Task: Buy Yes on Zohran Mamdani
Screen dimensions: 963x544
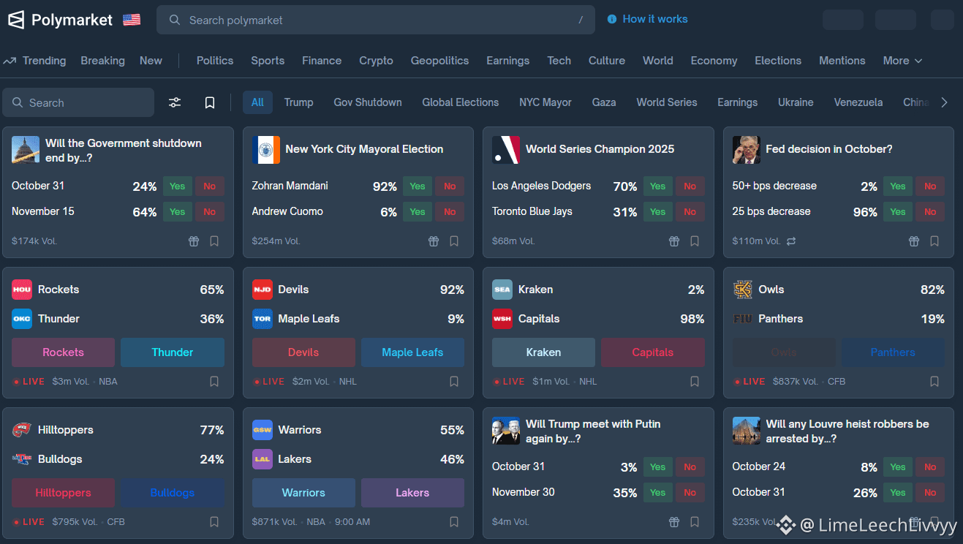Action: (x=418, y=186)
